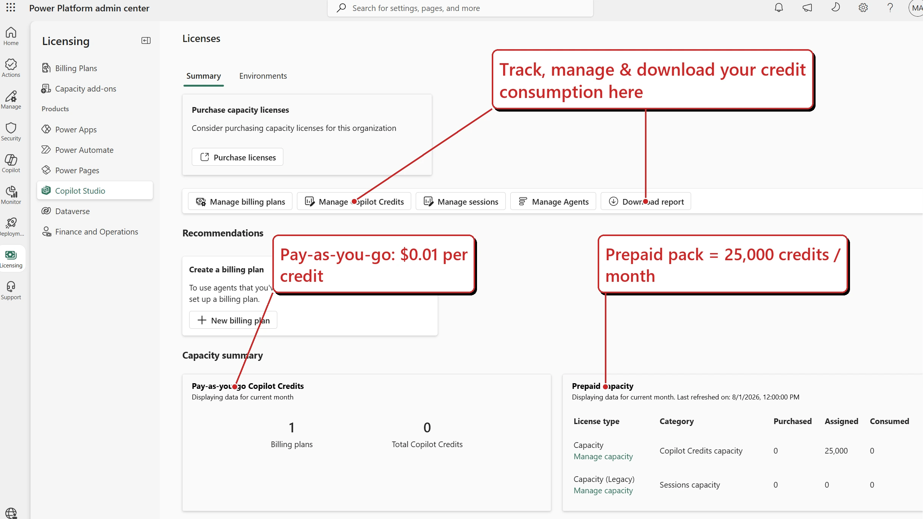This screenshot has width=923, height=519.
Task: Click the Sessions capacity cell
Action: coord(690,485)
